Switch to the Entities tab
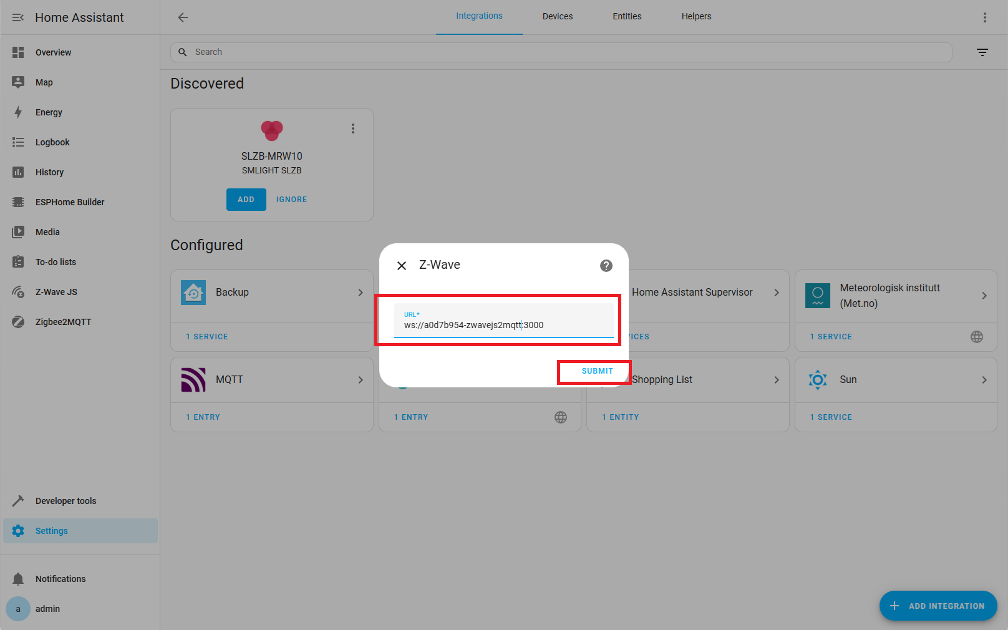The image size is (1008, 630). (627, 16)
